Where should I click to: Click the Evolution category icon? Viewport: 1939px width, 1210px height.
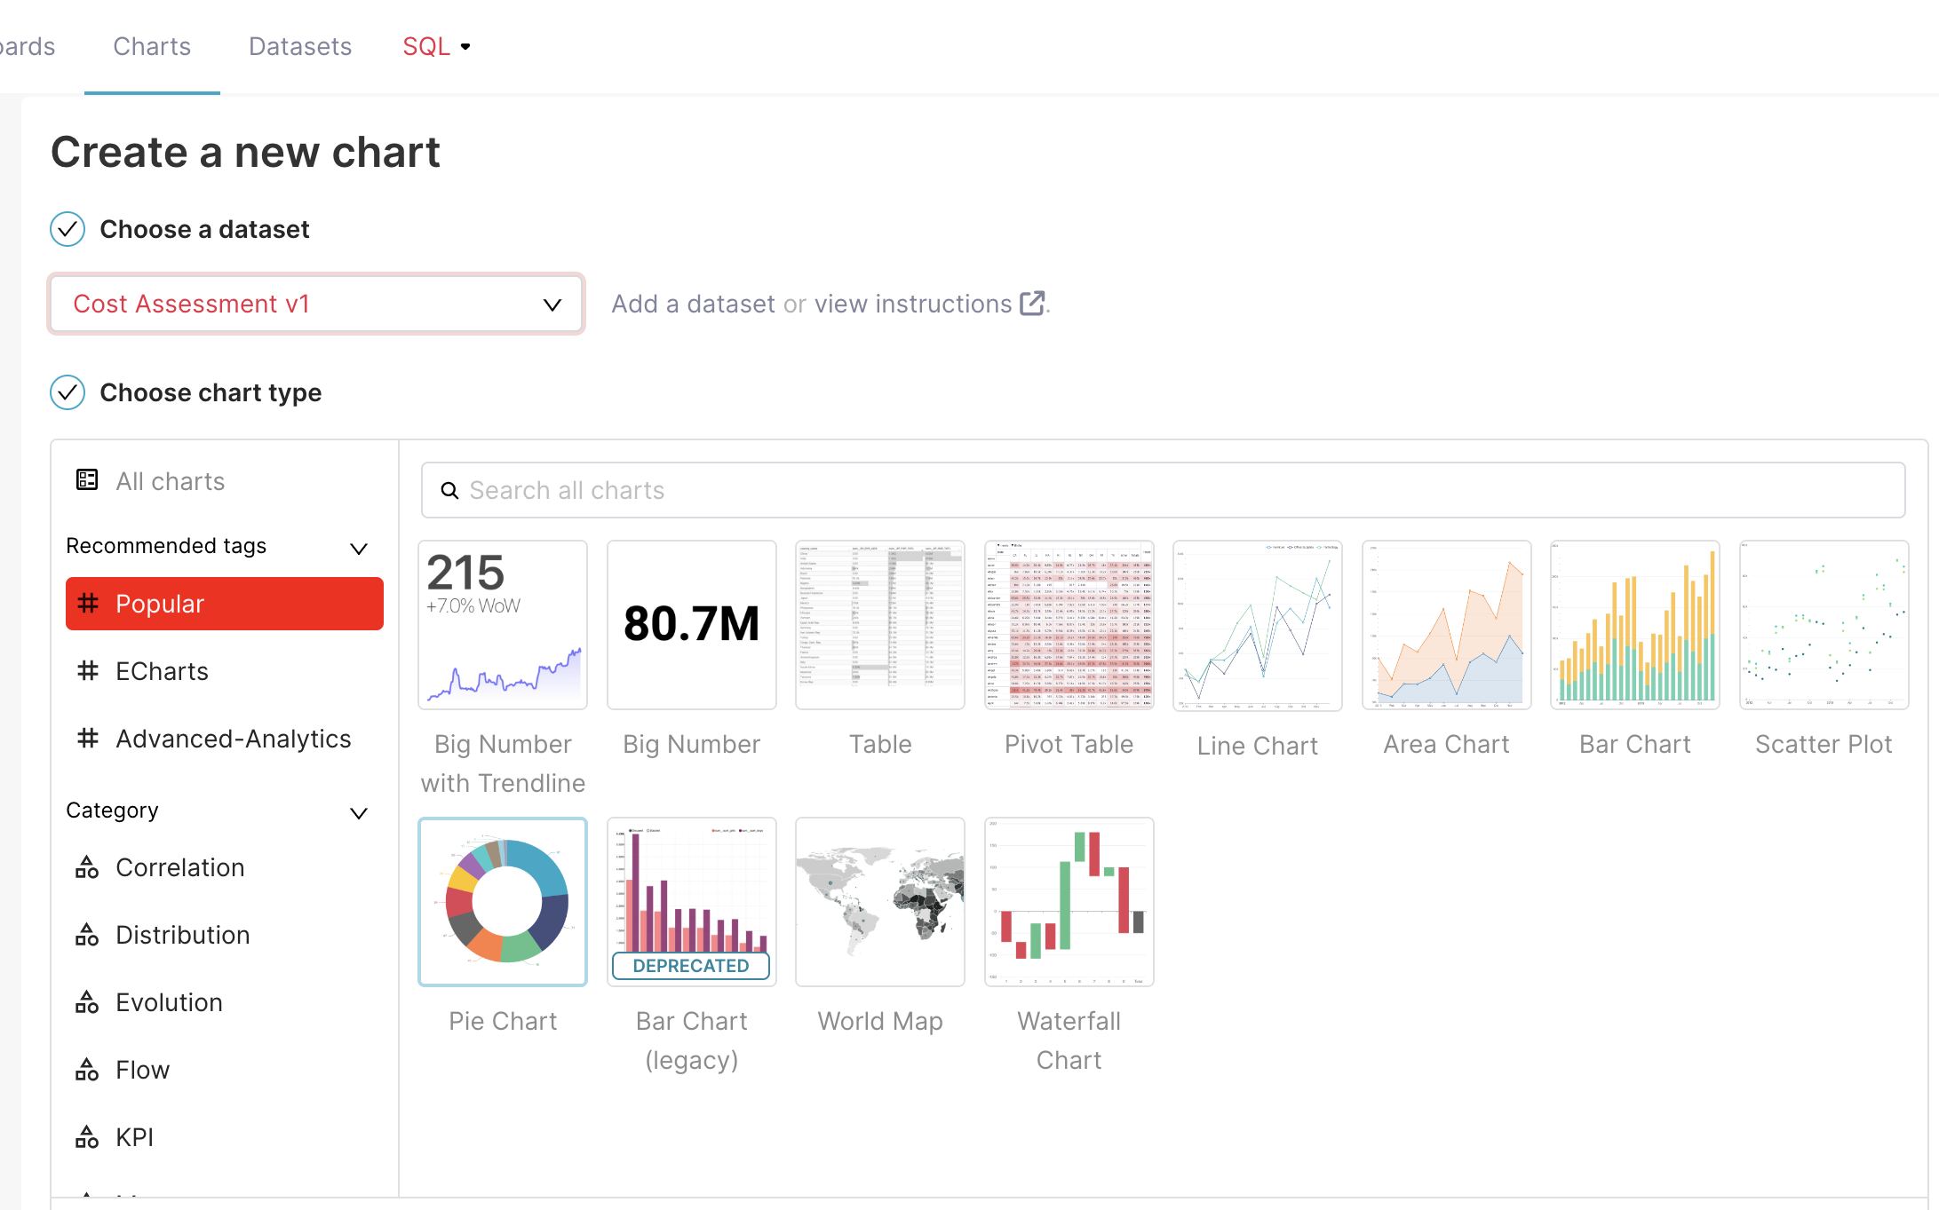pos(87,1002)
